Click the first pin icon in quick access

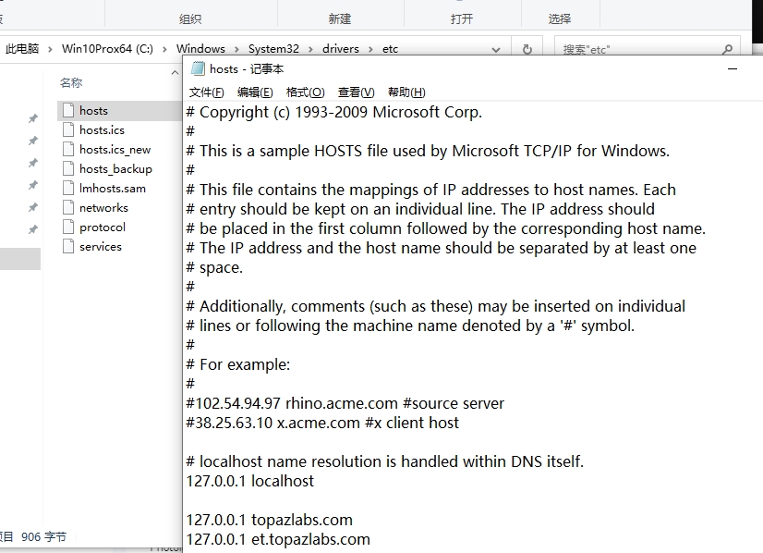(x=32, y=118)
